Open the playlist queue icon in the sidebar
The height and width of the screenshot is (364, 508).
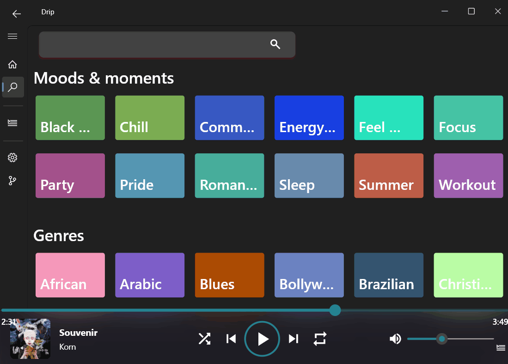12,123
